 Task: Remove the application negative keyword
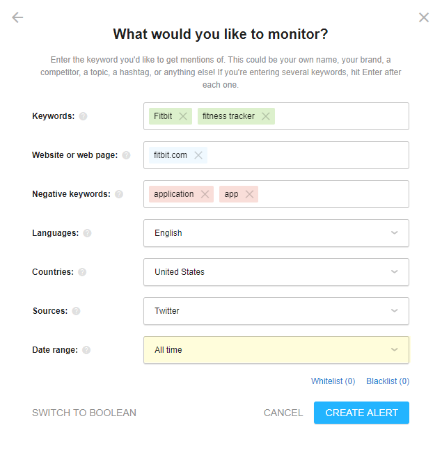pyautogui.click(x=205, y=194)
